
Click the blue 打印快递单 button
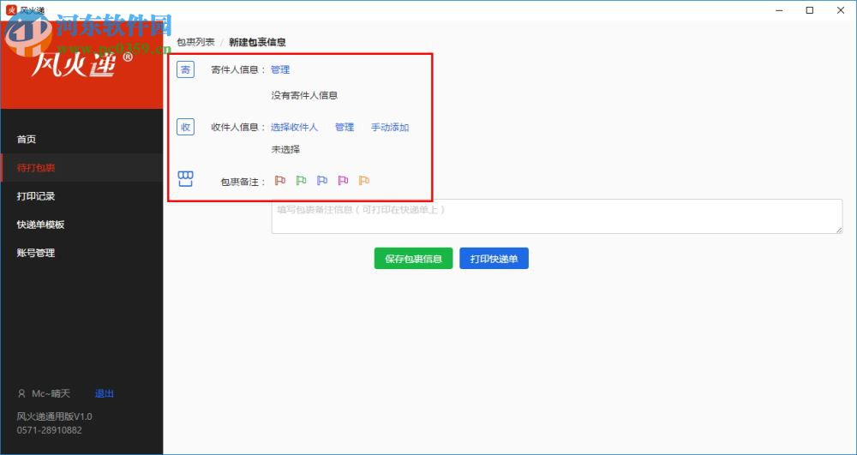click(494, 259)
